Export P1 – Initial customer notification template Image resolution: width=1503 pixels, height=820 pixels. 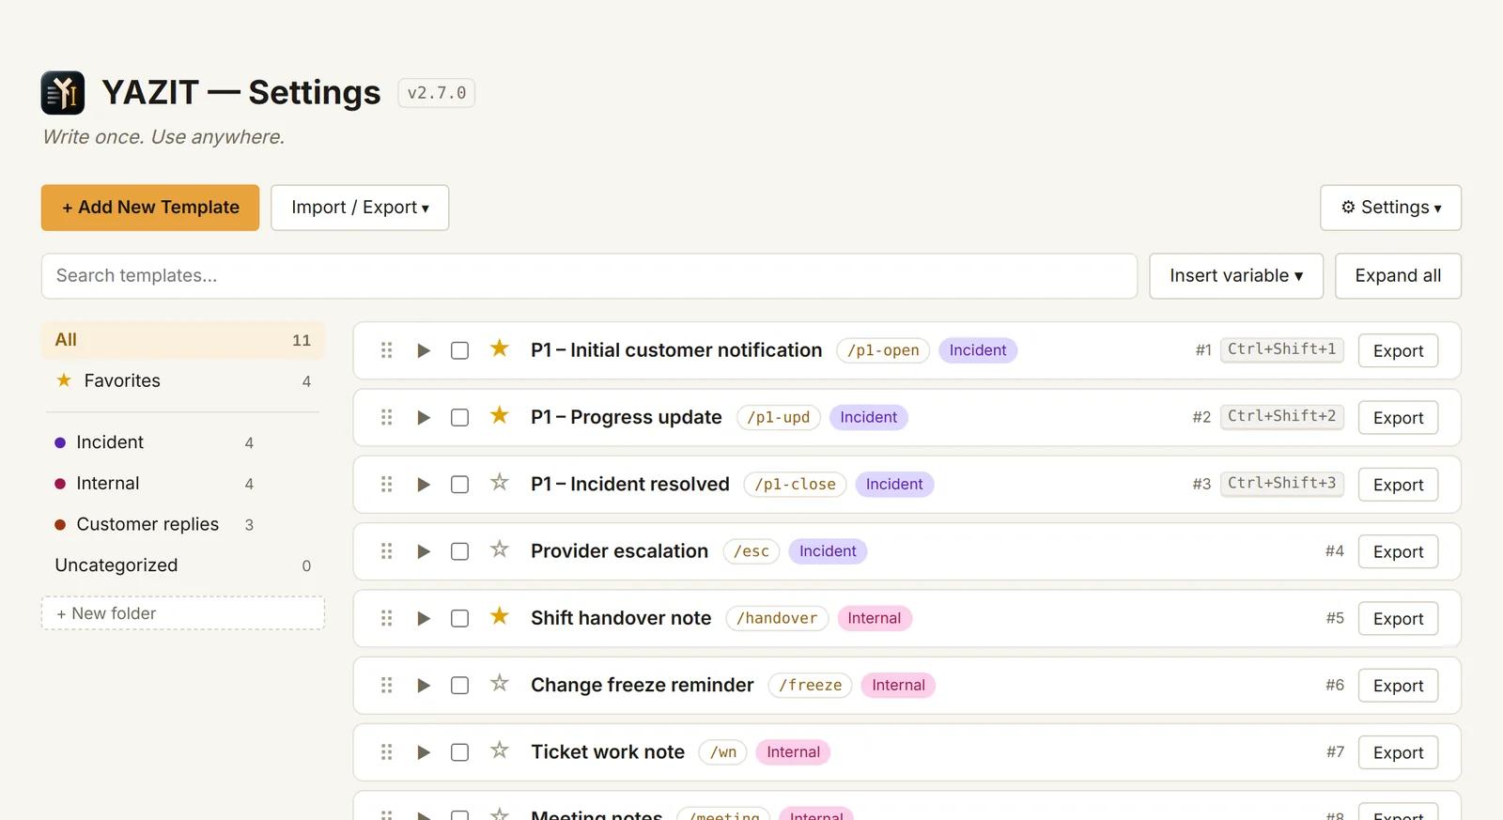coord(1398,351)
